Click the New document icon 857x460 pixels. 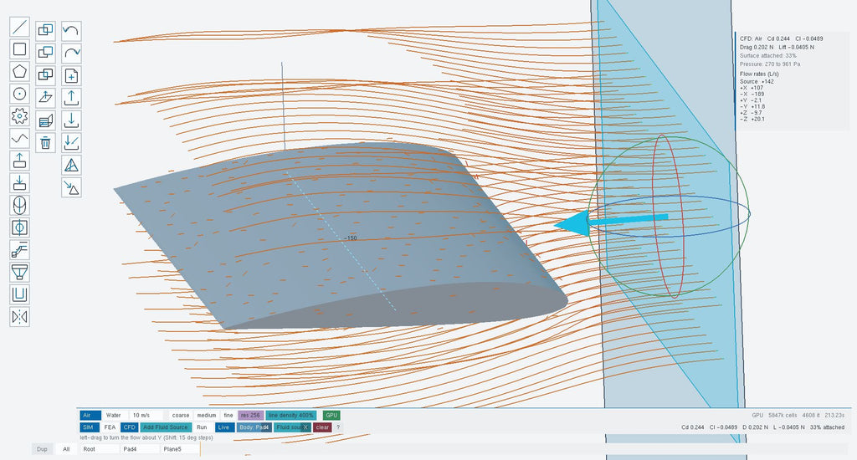coord(72,75)
